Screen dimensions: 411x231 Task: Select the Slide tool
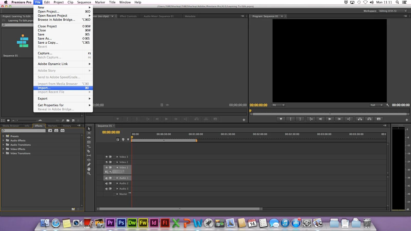[89, 160]
